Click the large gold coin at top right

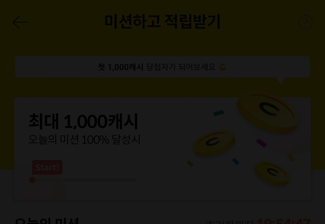click(269, 112)
